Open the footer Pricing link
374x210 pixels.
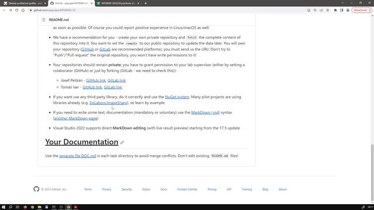coord(212,189)
